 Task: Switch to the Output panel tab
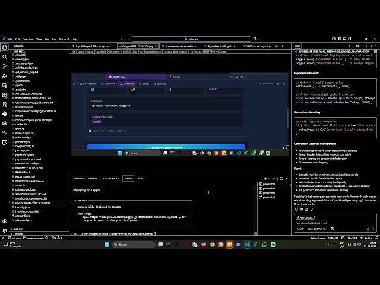pos(93,178)
